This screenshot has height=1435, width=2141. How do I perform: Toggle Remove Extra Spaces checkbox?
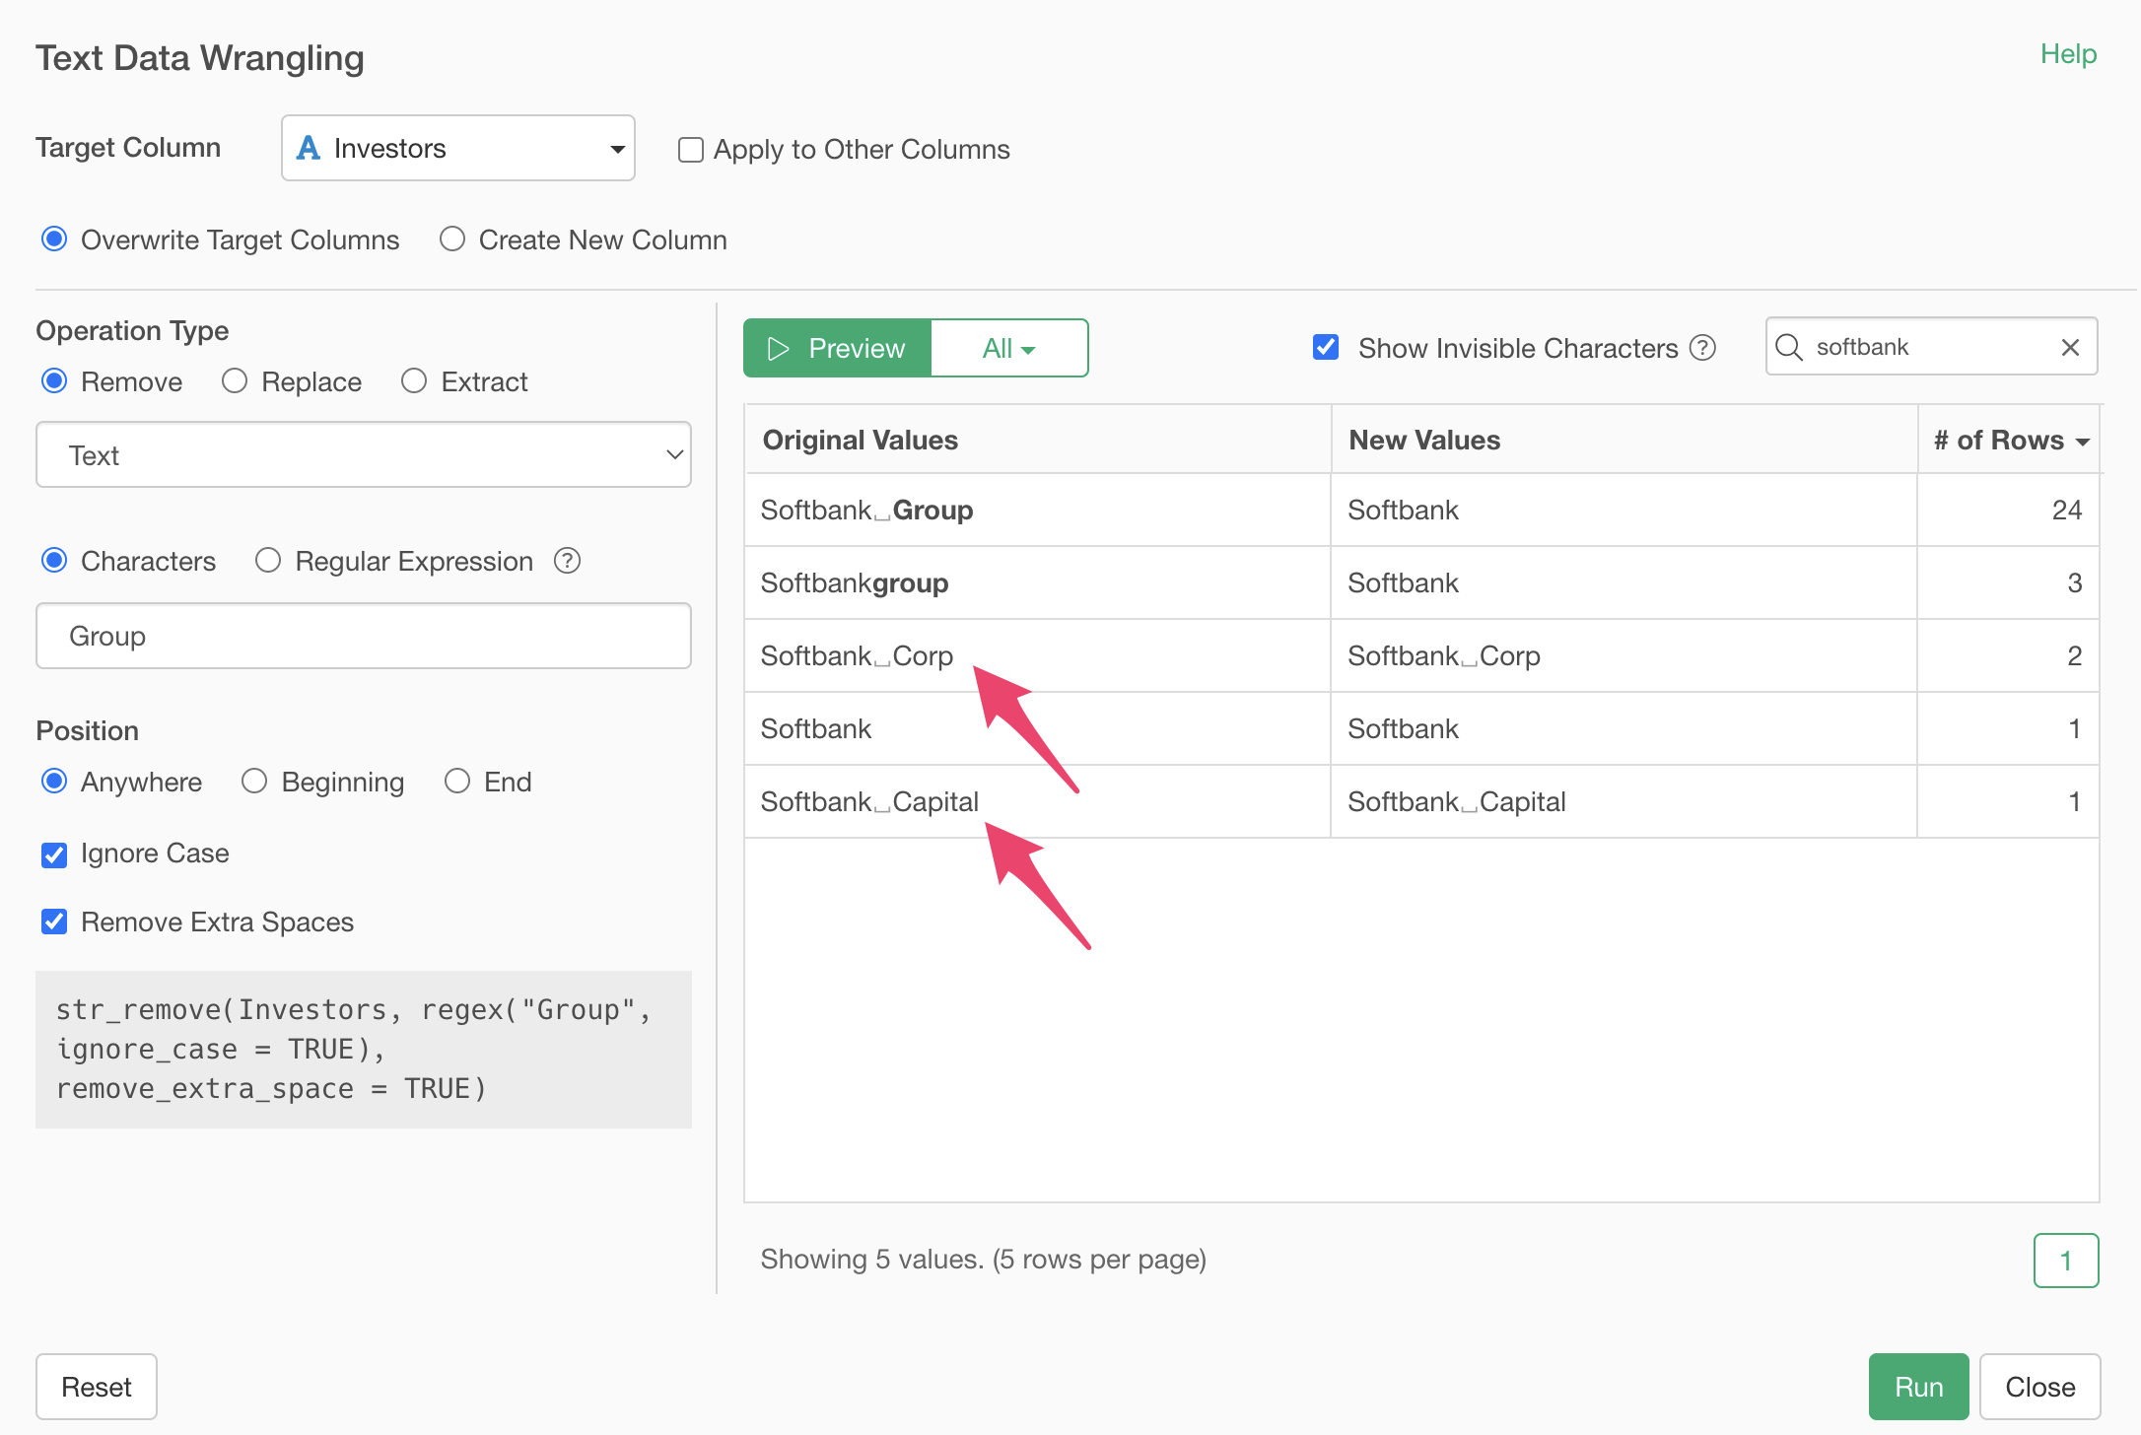click(54, 922)
